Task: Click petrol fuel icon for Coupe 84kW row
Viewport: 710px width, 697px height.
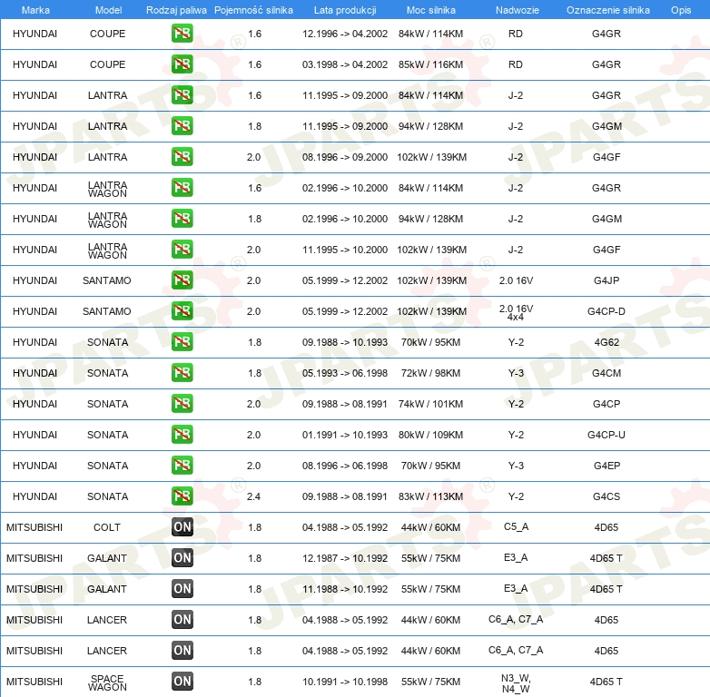Action: [x=182, y=34]
